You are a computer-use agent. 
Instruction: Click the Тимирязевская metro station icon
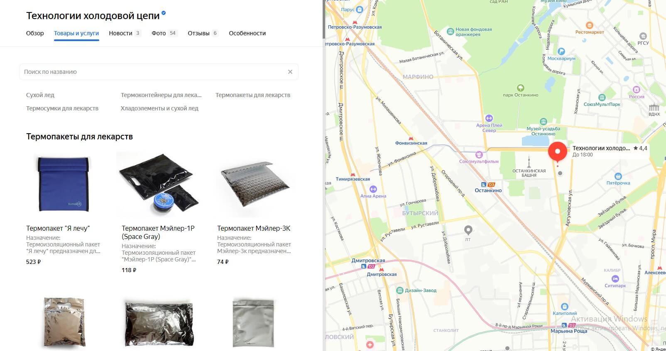click(353, 174)
